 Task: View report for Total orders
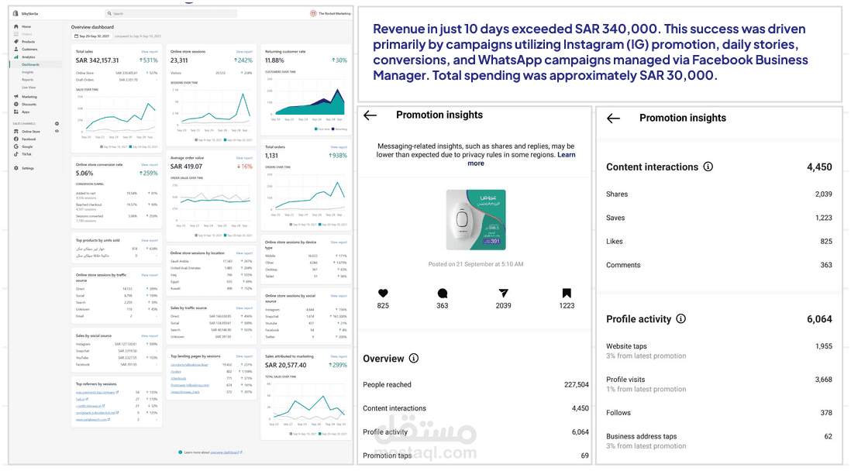[339, 147]
